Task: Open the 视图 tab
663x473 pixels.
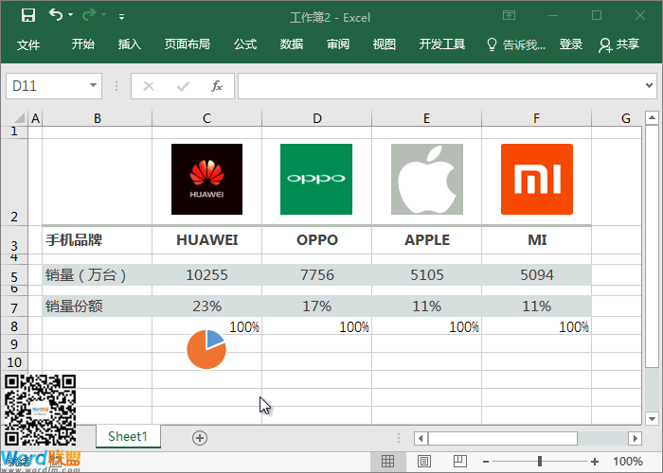Action: coord(384,44)
